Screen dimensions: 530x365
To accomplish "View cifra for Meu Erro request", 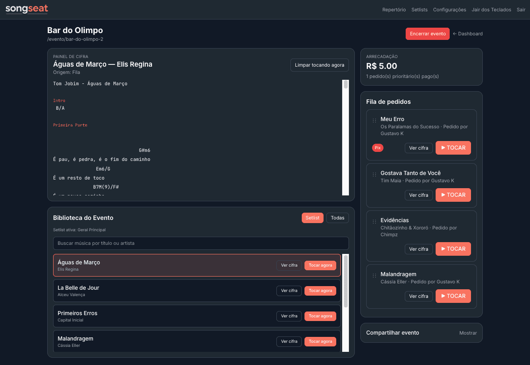I will tap(418, 148).
